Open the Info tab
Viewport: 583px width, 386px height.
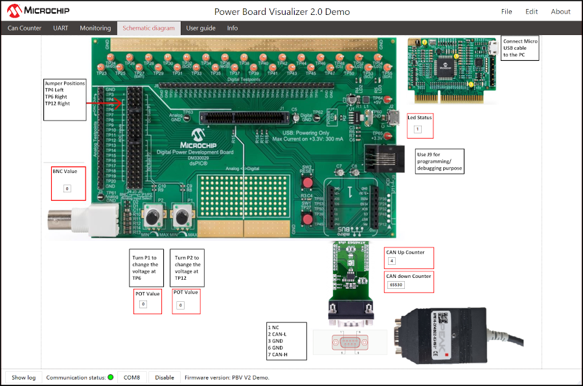233,28
